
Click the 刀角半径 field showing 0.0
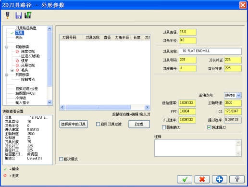pos(187,40)
